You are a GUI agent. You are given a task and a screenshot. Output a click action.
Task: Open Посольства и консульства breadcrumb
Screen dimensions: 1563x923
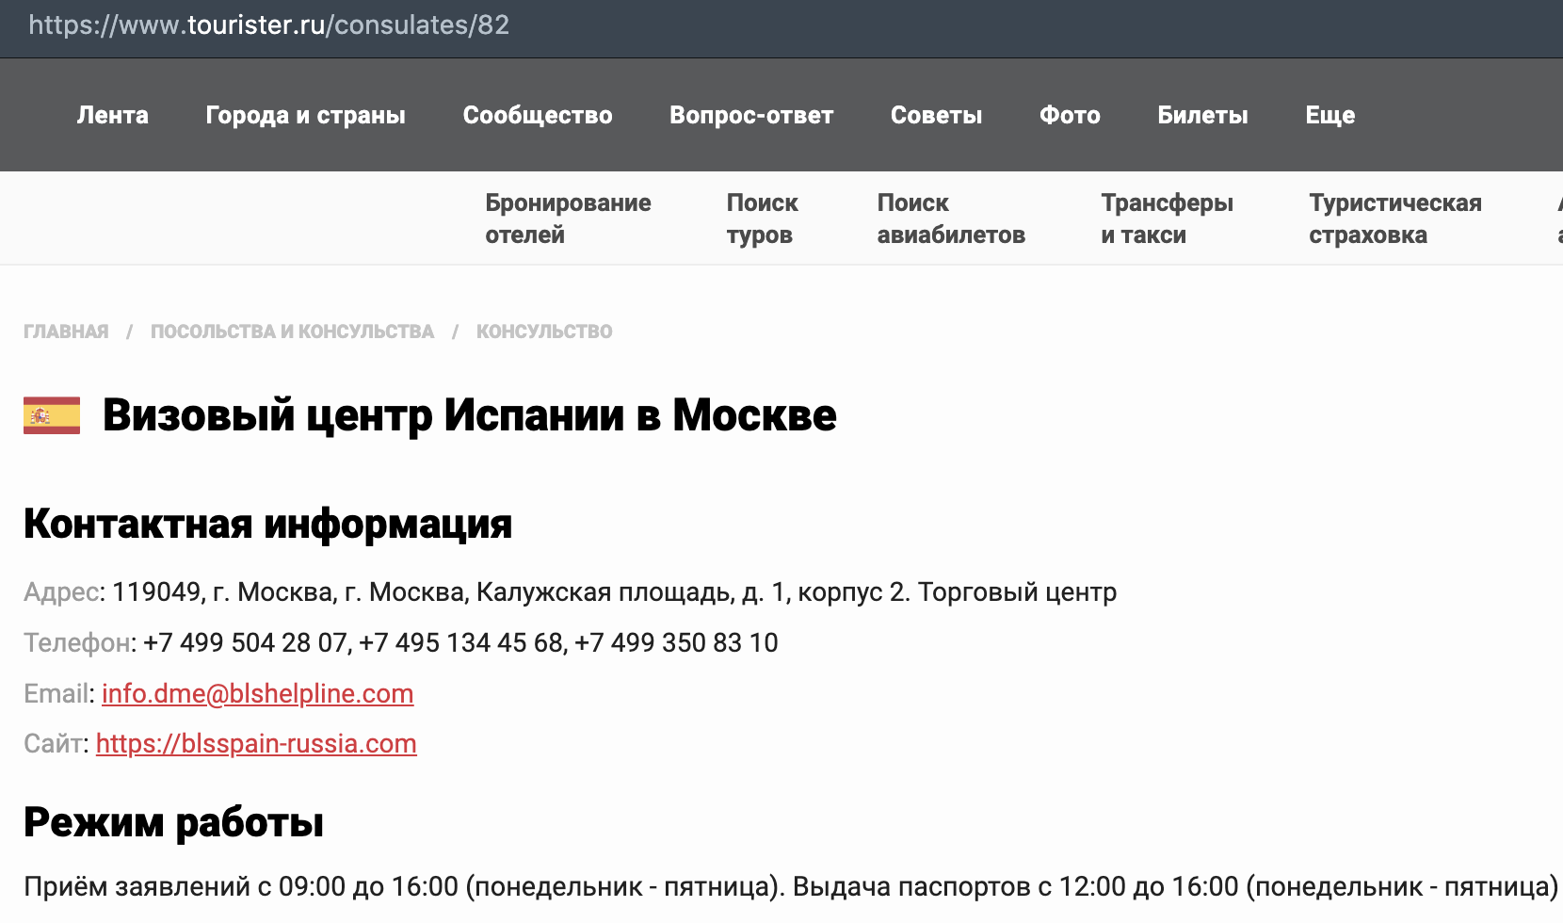pos(292,332)
